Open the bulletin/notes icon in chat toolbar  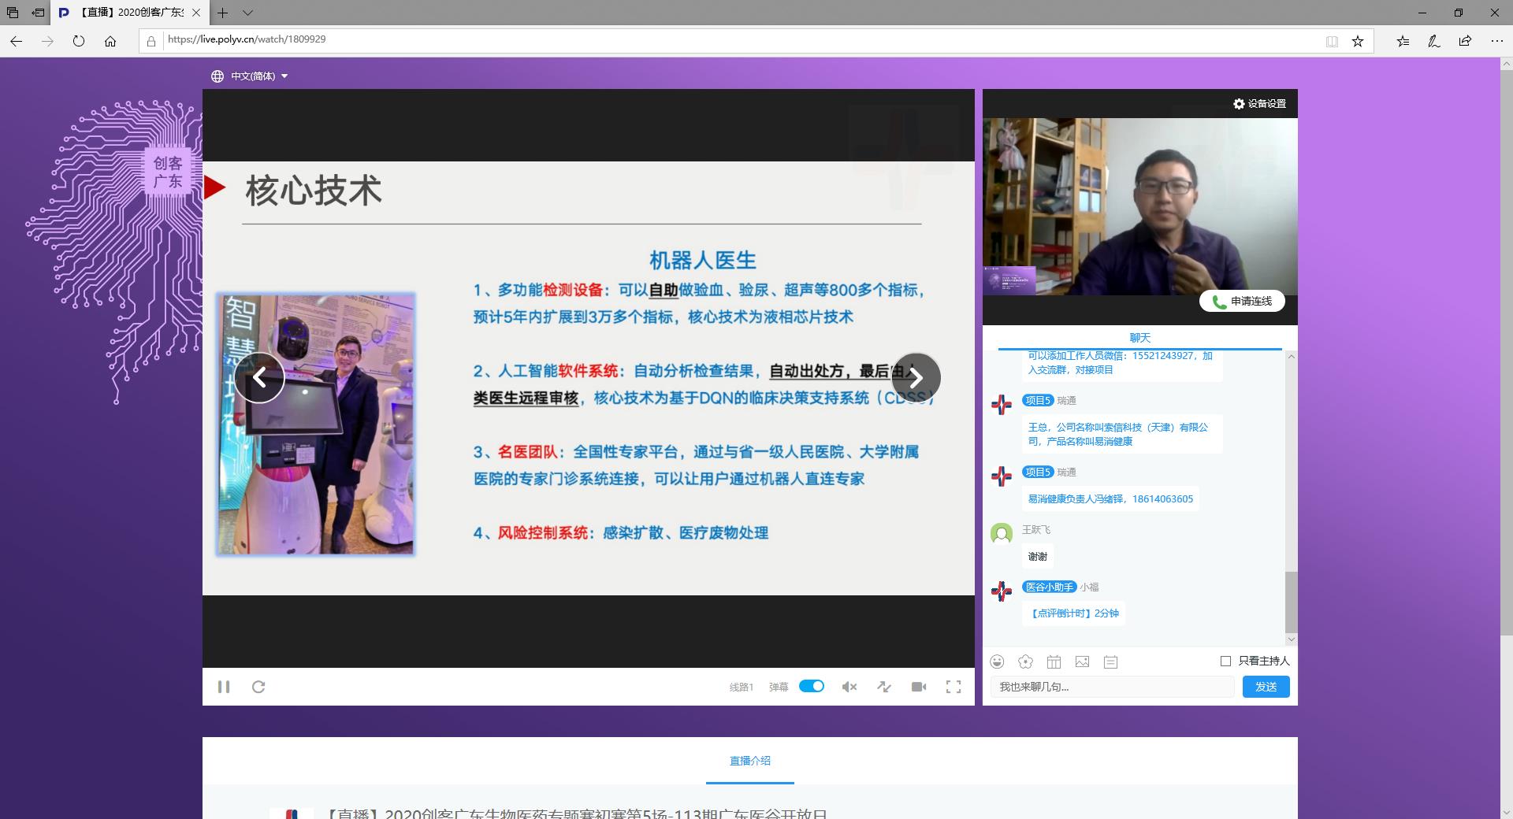coord(1111,662)
